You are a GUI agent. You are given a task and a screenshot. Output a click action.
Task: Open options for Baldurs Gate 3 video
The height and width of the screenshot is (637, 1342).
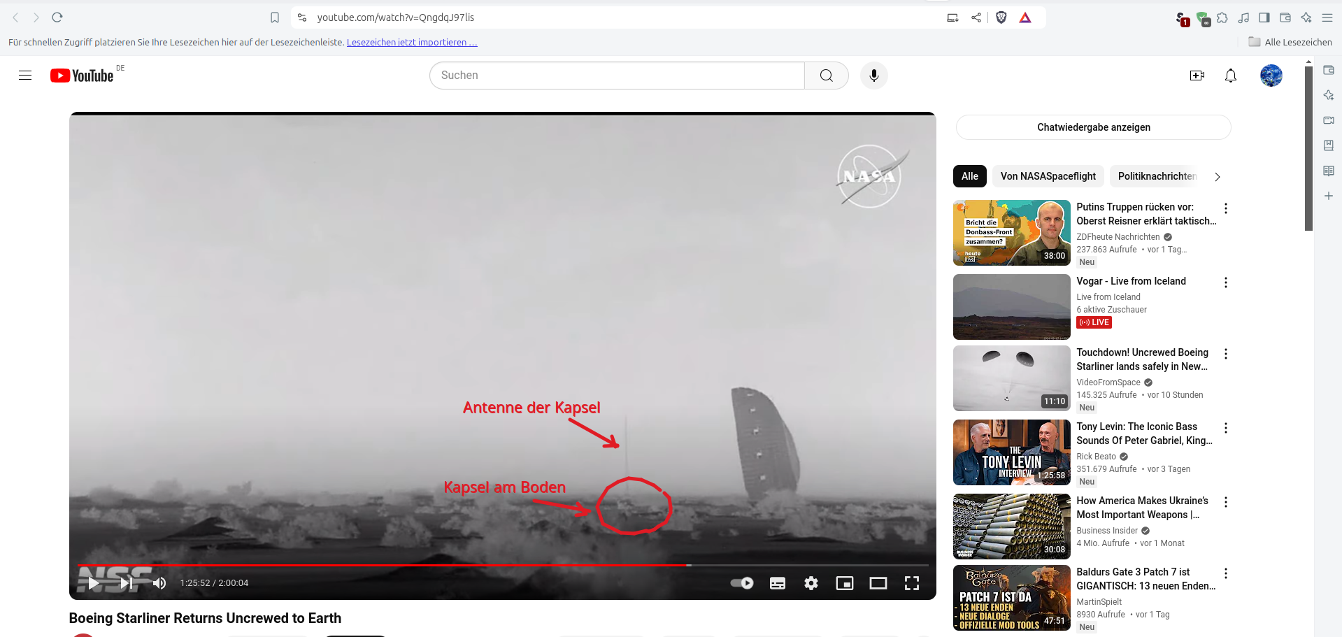1225,573
